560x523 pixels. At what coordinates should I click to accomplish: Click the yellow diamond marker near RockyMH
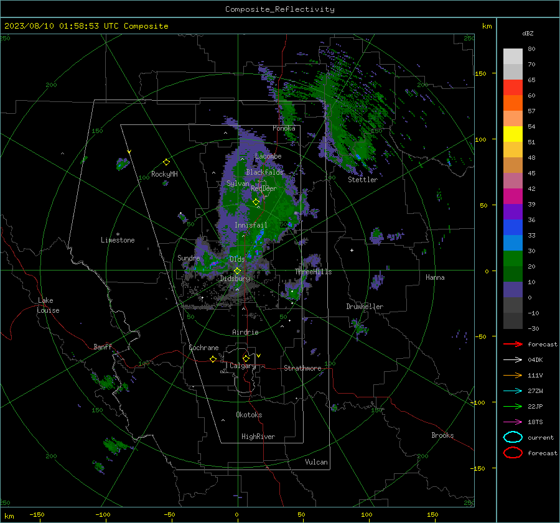(x=166, y=162)
